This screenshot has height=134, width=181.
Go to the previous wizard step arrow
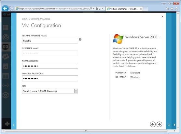click(x=153, y=124)
